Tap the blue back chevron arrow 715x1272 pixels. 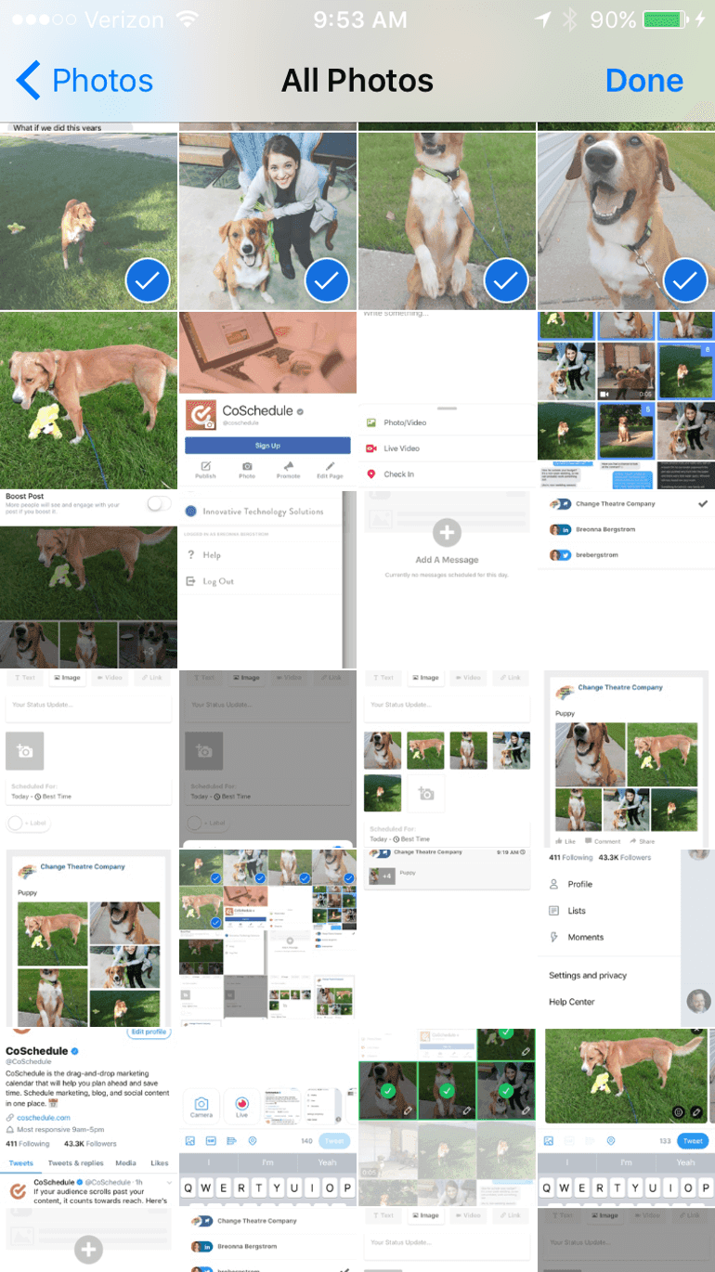pyautogui.click(x=28, y=81)
